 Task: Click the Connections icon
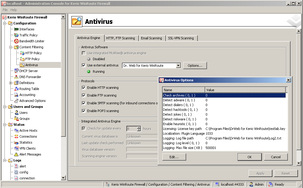click(16, 136)
